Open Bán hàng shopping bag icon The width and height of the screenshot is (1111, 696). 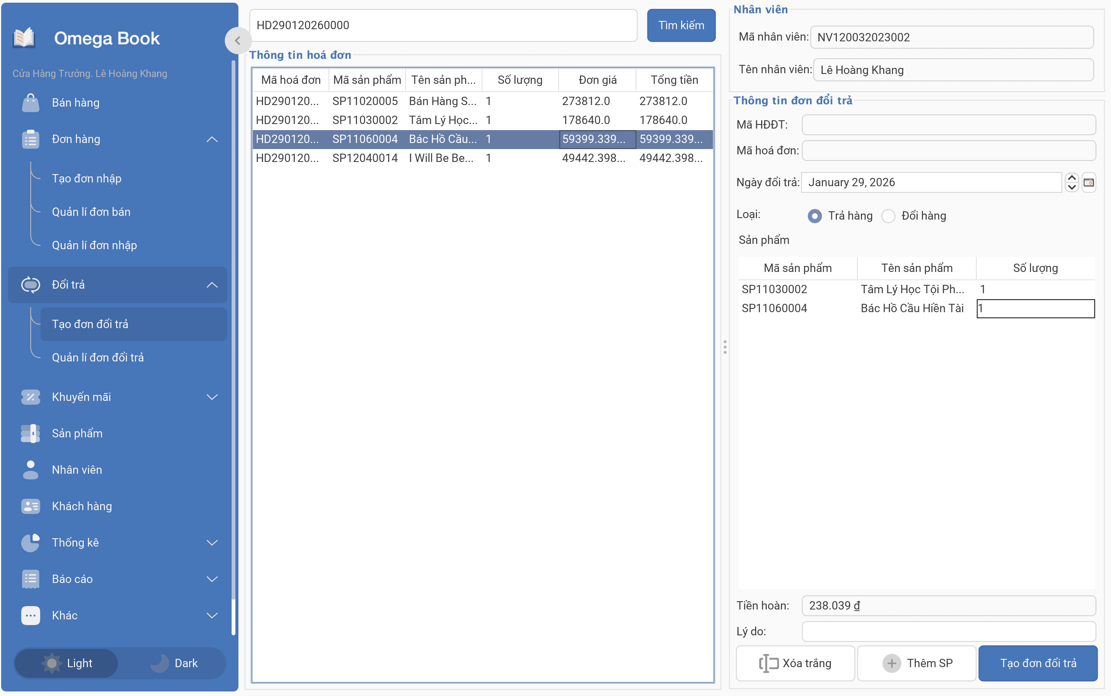pyautogui.click(x=30, y=103)
